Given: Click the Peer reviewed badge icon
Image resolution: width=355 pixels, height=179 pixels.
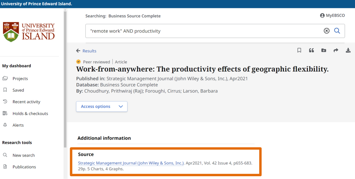Looking at the screenshot, I should (x=78, y=62).
